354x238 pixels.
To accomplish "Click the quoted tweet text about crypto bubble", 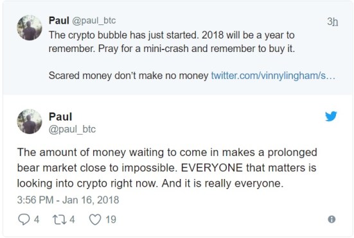I will (172, 42).
